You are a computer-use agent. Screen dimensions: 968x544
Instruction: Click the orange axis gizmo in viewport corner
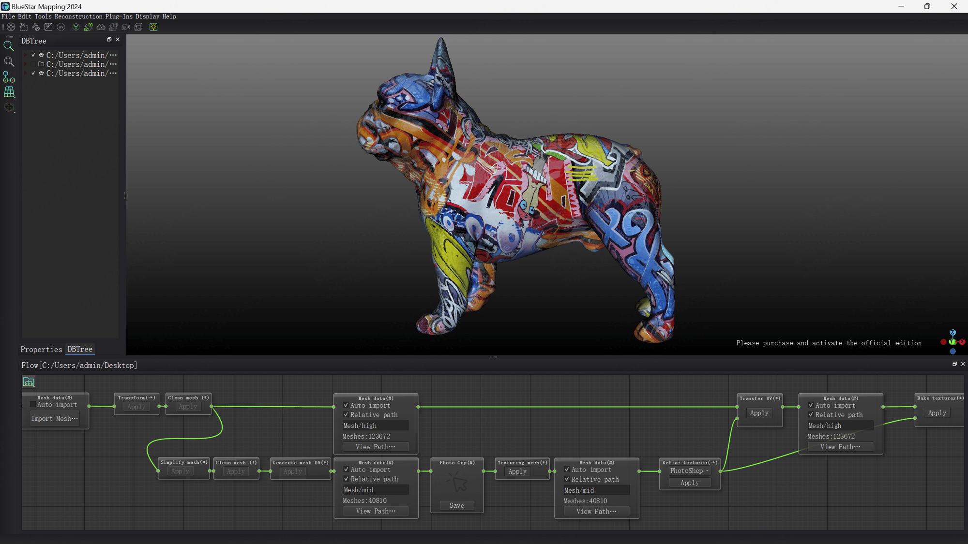pyautogui.click(x=962, y=342)
